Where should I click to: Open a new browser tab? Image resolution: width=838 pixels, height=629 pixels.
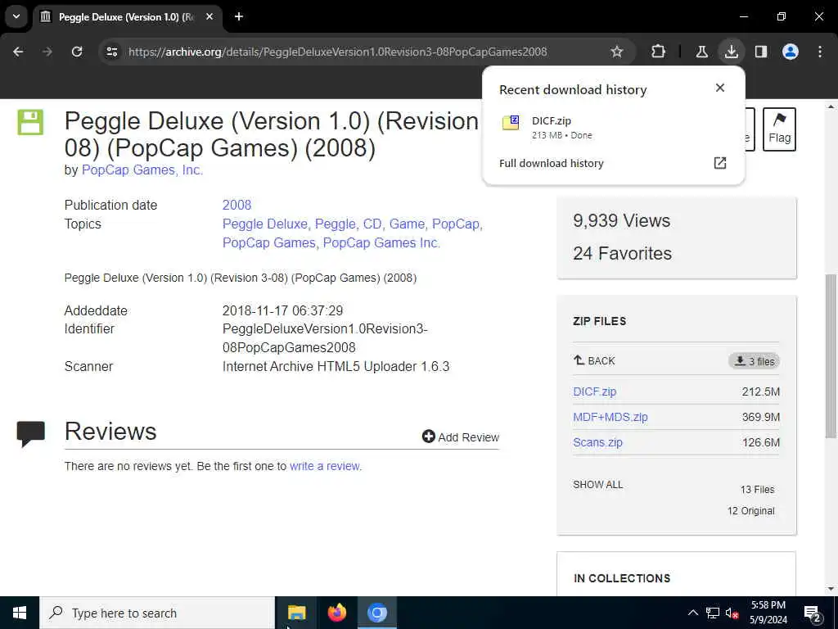click(x=239, y=16)
